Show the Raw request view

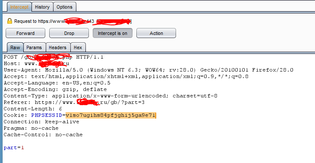[x=15, y=47]
